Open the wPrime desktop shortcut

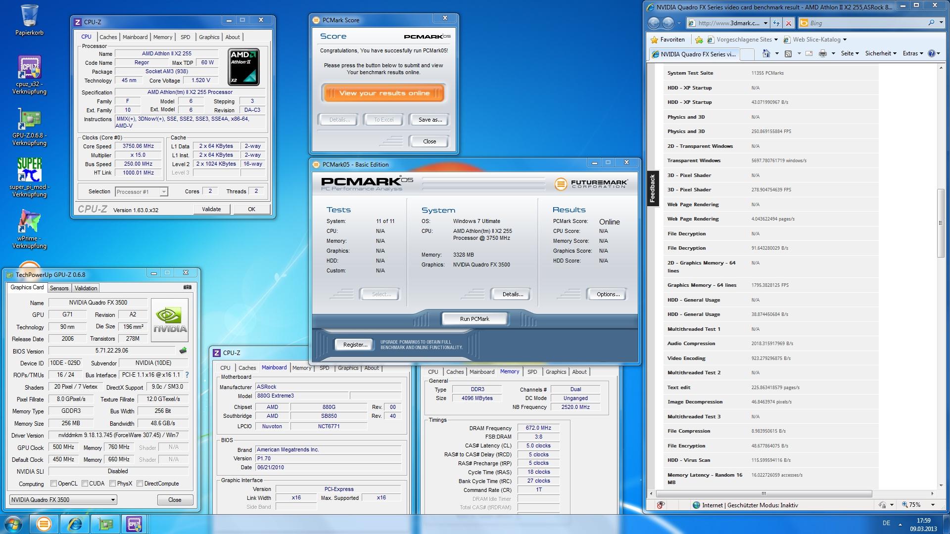coord(29,228)
